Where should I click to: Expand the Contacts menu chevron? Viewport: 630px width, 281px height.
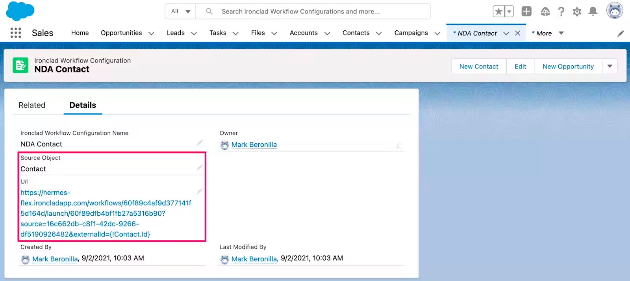(x=379, y=33)
